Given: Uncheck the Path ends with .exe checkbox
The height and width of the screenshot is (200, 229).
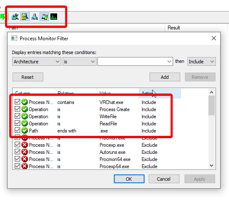Looking at the screenshot, I should 17,130.
